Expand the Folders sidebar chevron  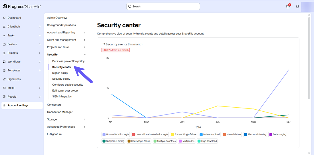[x=40, y=44]
